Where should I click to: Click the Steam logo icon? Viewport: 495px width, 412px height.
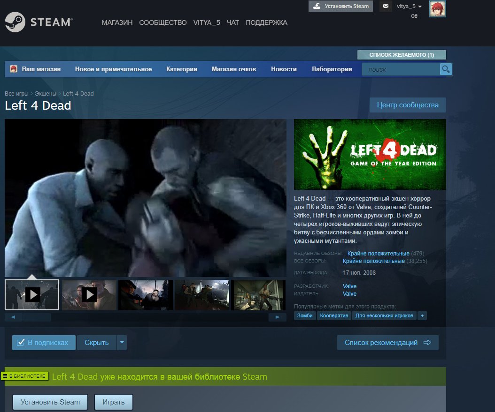click(x=15, y=22)
